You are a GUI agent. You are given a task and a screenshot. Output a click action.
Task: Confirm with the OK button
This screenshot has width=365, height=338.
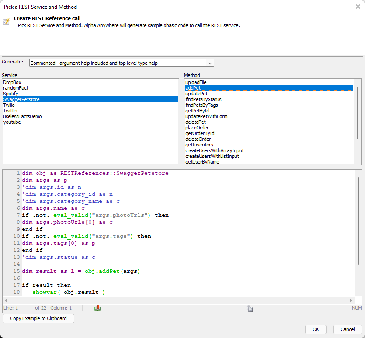(316, 329)
